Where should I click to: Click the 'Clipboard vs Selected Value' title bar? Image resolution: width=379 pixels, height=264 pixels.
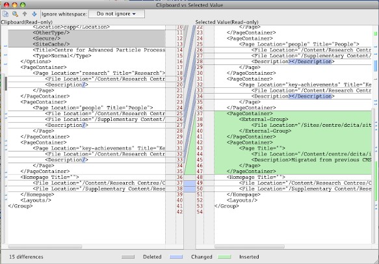[x=190, y=5]
